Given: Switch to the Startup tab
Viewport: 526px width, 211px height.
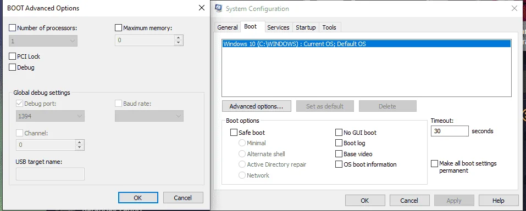Looking at the screenshot, I should (x=306, y=27).
